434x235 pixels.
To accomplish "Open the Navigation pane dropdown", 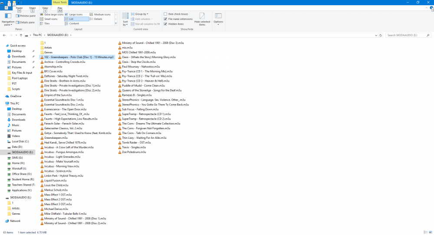I will pyautogui.click(x=8, y=20).
